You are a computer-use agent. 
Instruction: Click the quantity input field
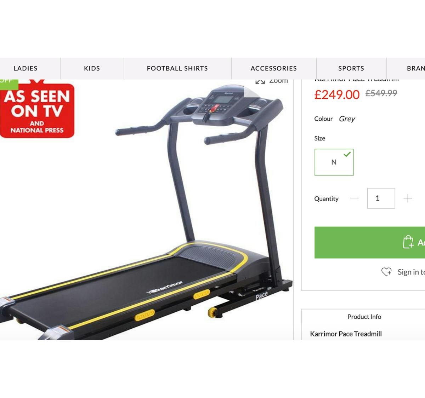tap(381, 198)
